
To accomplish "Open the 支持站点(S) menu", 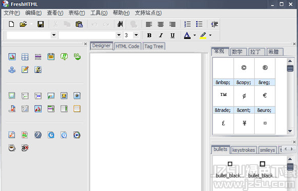I will tap(148, 13).
